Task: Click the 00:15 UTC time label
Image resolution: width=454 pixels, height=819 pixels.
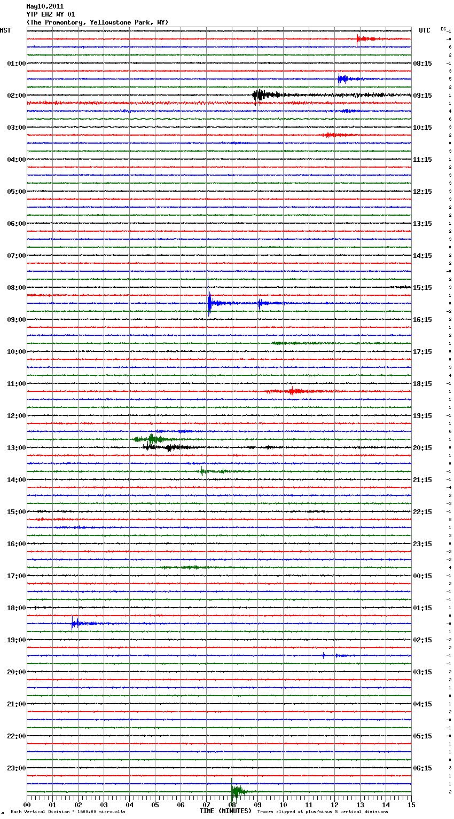Action: click(x=422, y=576)
